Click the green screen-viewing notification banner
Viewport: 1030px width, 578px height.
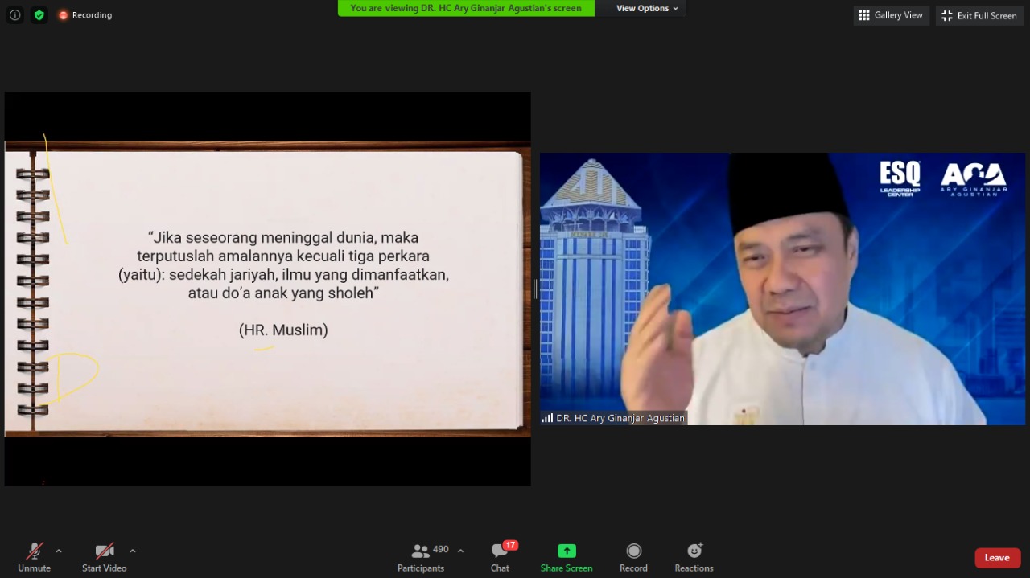pos(466,8)
